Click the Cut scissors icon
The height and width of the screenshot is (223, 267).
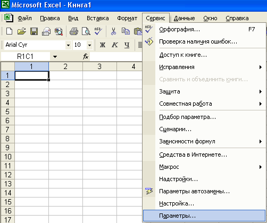pyautogui.click(x=113, y=31)
